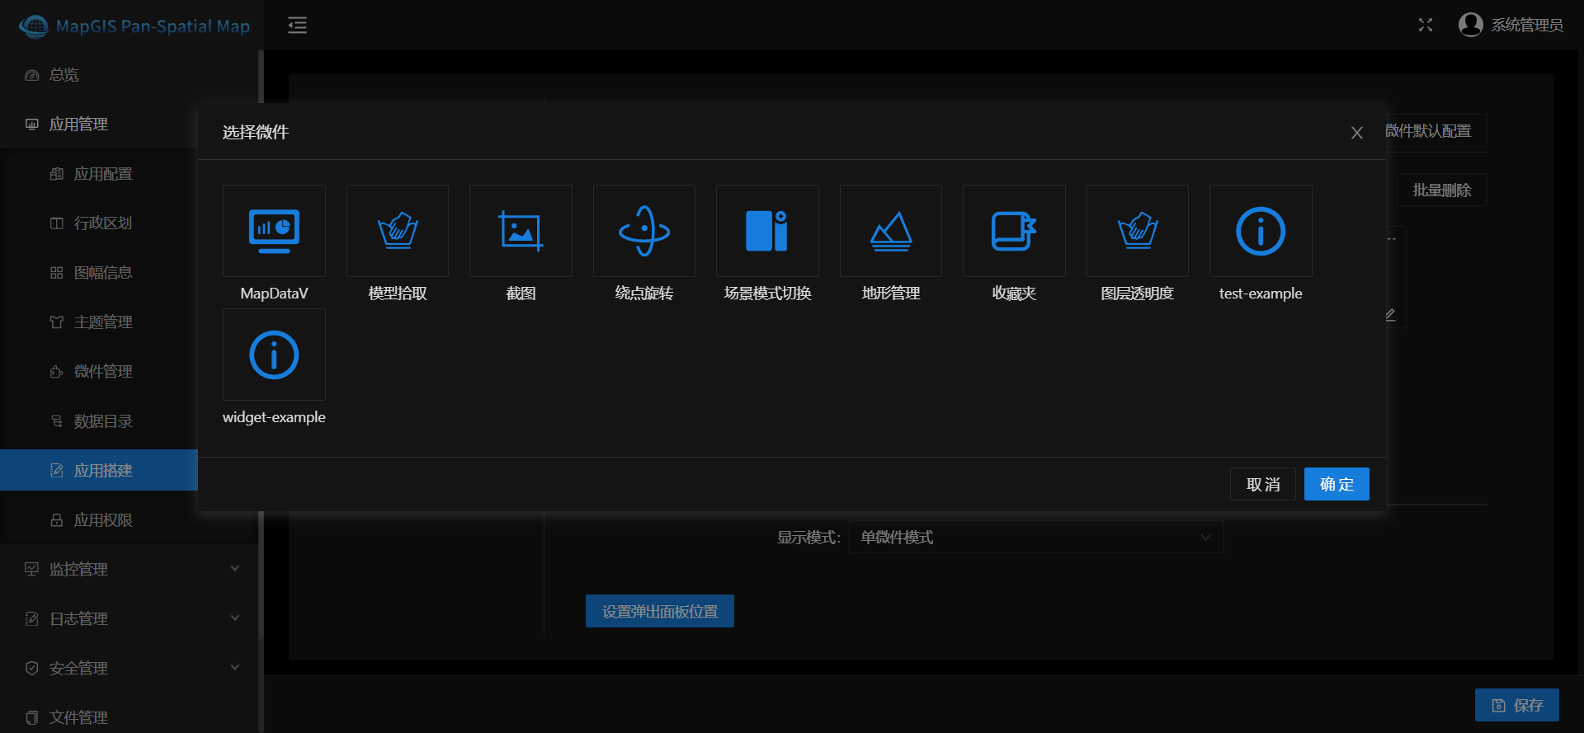Select the 场景模式切换 widget

(767, 231)
